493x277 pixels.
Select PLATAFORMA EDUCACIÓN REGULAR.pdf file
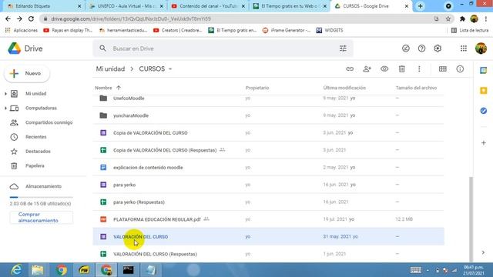coord(268,219)
